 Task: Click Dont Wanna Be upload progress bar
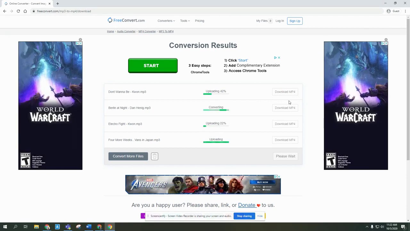(216, 94)
